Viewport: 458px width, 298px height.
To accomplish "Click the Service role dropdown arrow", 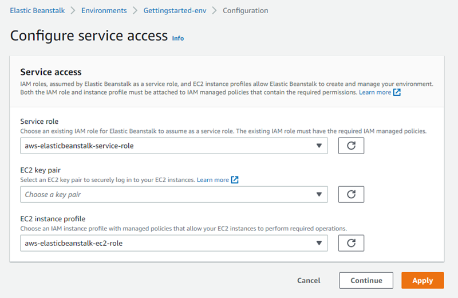I will point(319,146).
